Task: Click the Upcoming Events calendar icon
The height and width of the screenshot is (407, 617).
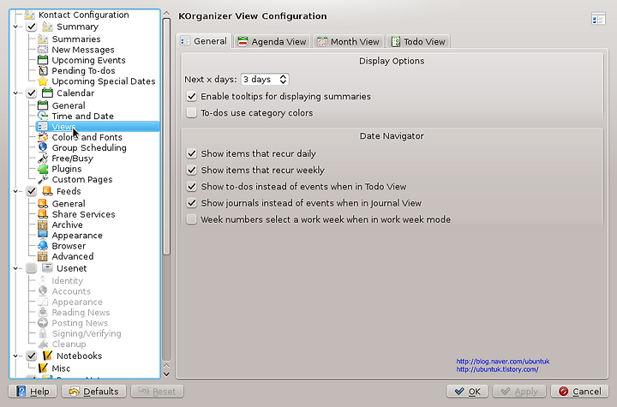Action: [x=43, y=60]
